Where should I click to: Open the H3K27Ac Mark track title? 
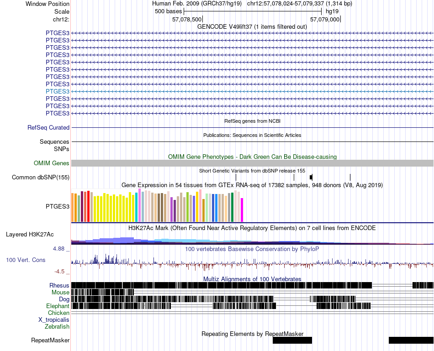252,228
